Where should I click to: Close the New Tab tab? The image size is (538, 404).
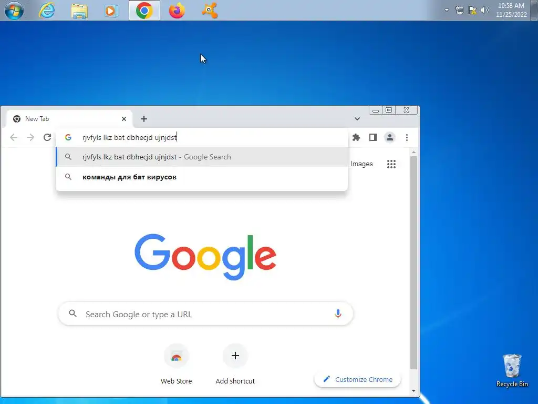(124, 119)
